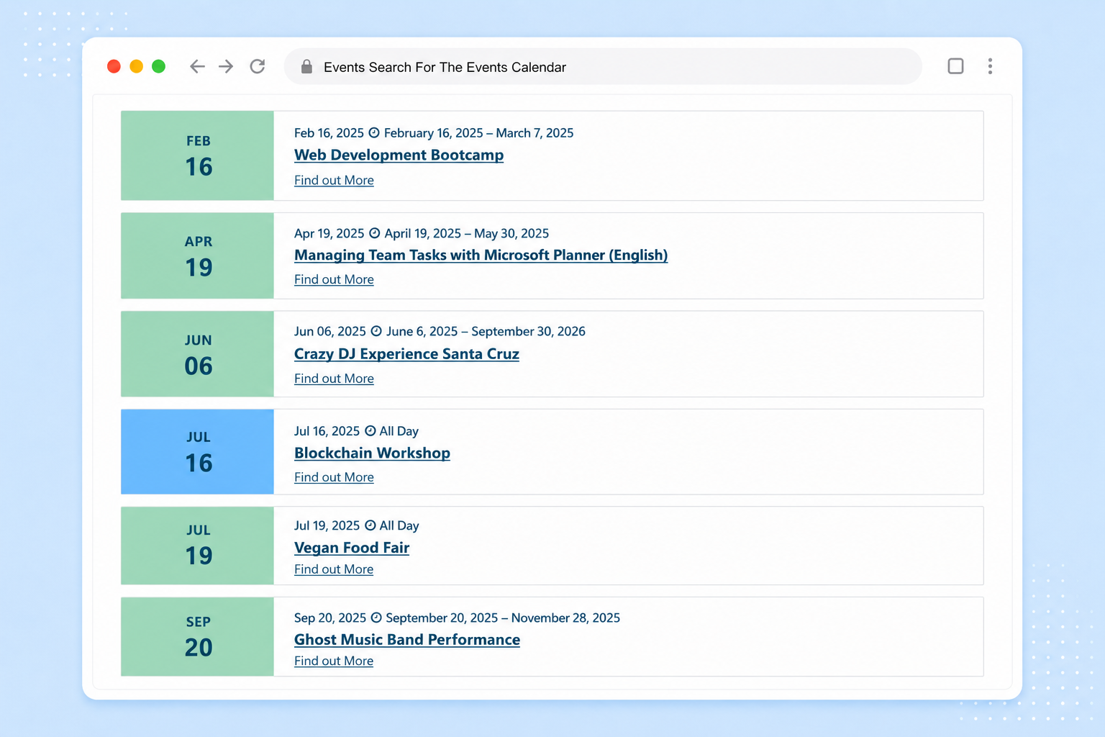Click the clock icon beside Feb 16, 2025

click(x=374, y=133)
